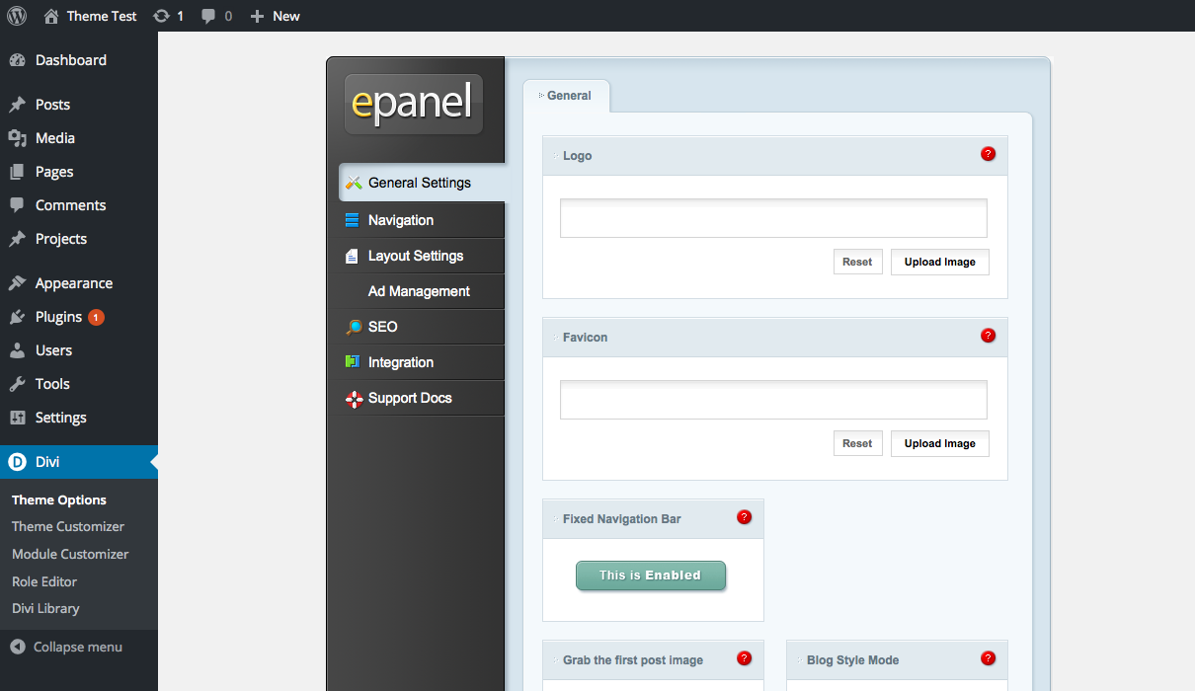
Task: Open help for Blog Style Mode
Action: pos(988,658)
